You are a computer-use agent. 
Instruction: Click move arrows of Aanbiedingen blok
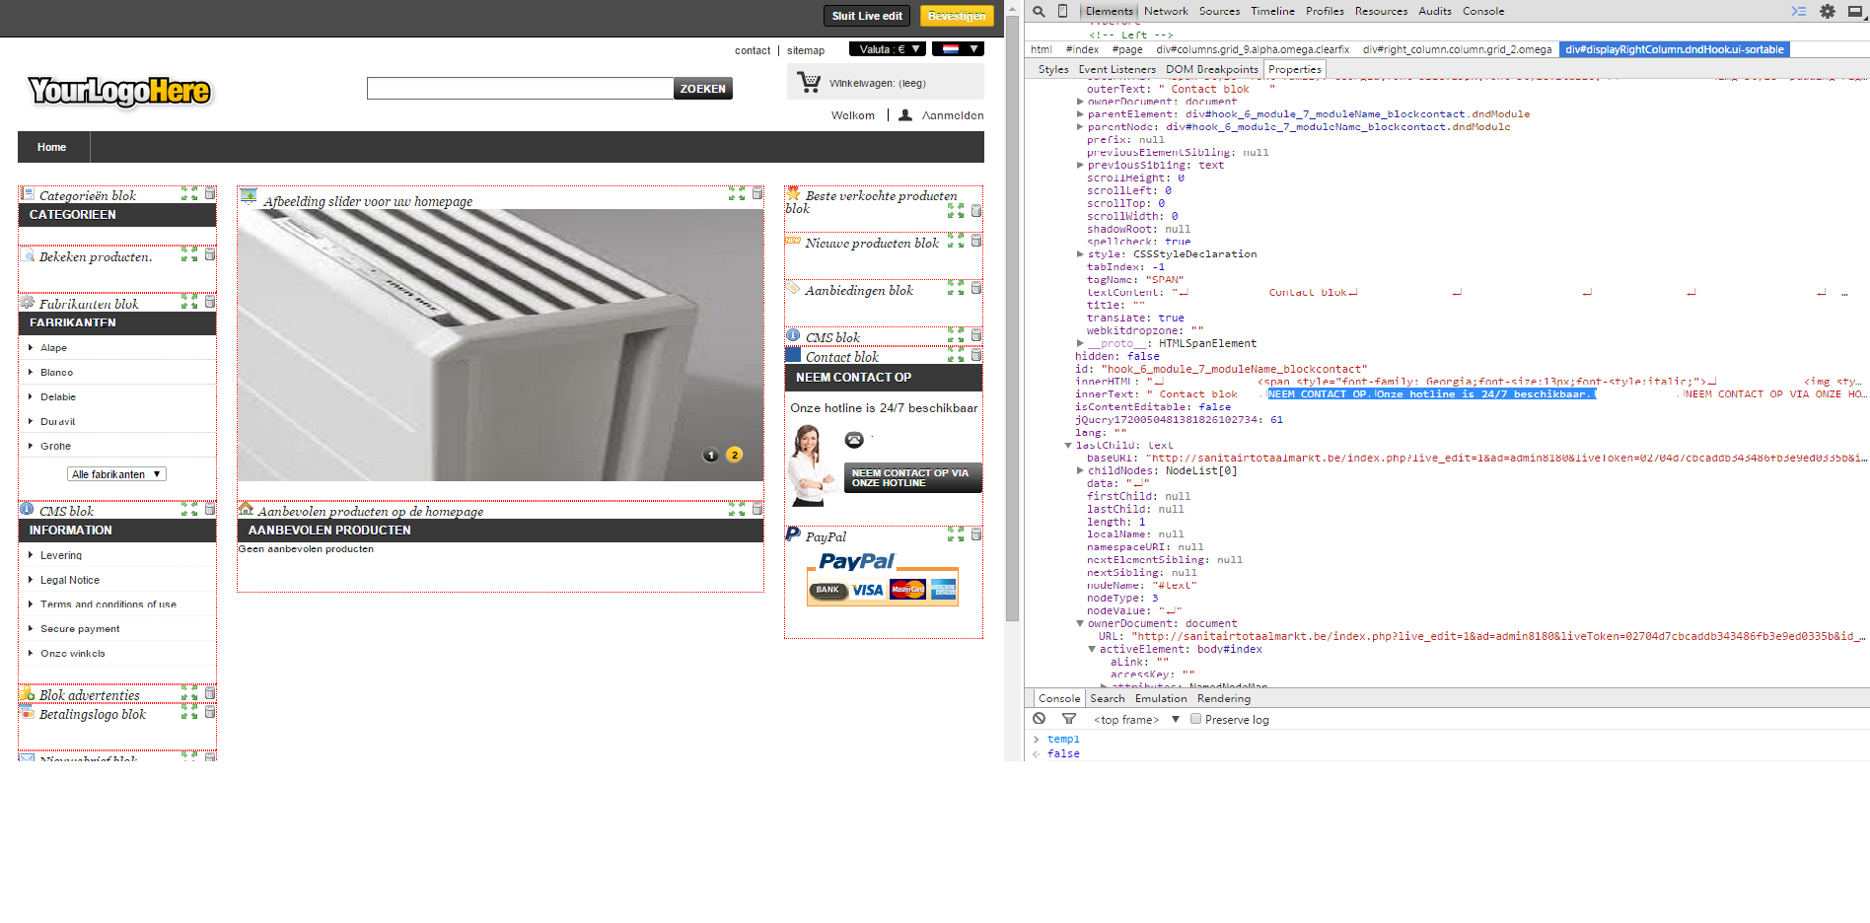click(956, 288)
